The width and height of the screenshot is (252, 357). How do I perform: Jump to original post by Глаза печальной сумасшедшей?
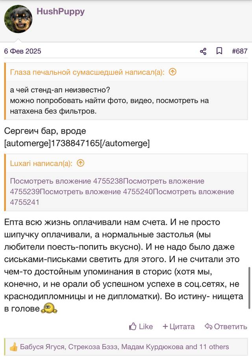172,72
